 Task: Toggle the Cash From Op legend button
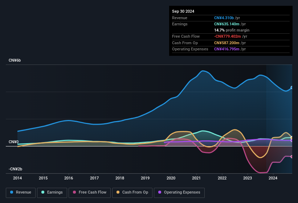pyautogui.click(x=132, y=193)
